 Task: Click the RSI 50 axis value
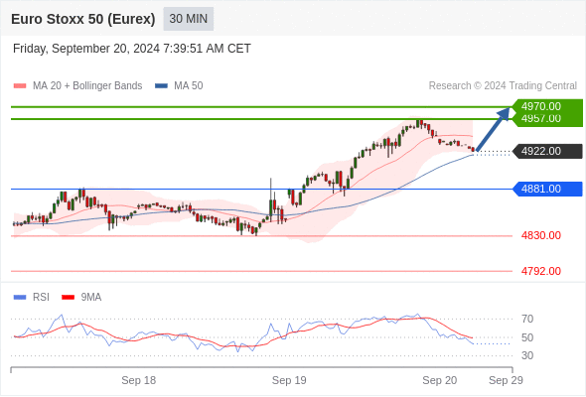click(527, 337)
